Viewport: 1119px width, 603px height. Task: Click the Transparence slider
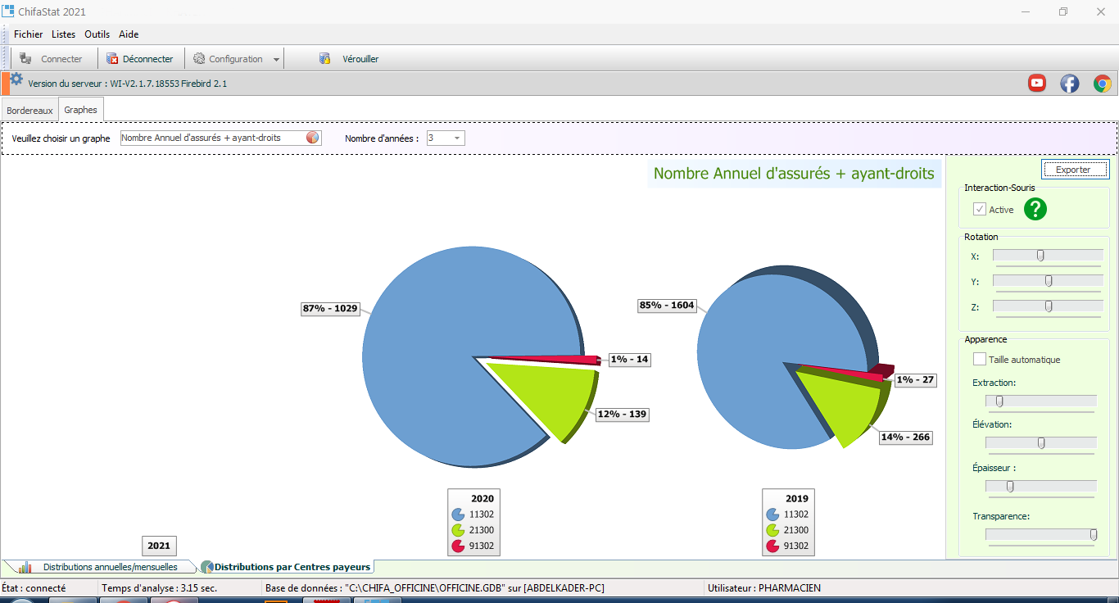tap(1040, 535)
